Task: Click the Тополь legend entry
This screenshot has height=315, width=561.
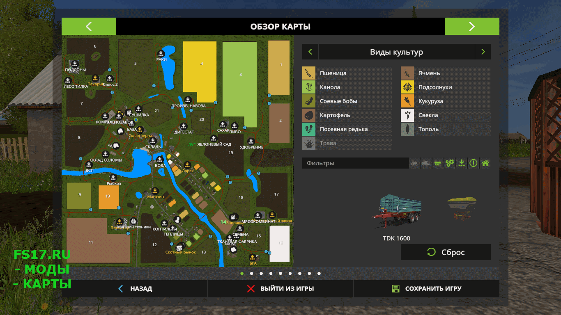Action: 446,129
